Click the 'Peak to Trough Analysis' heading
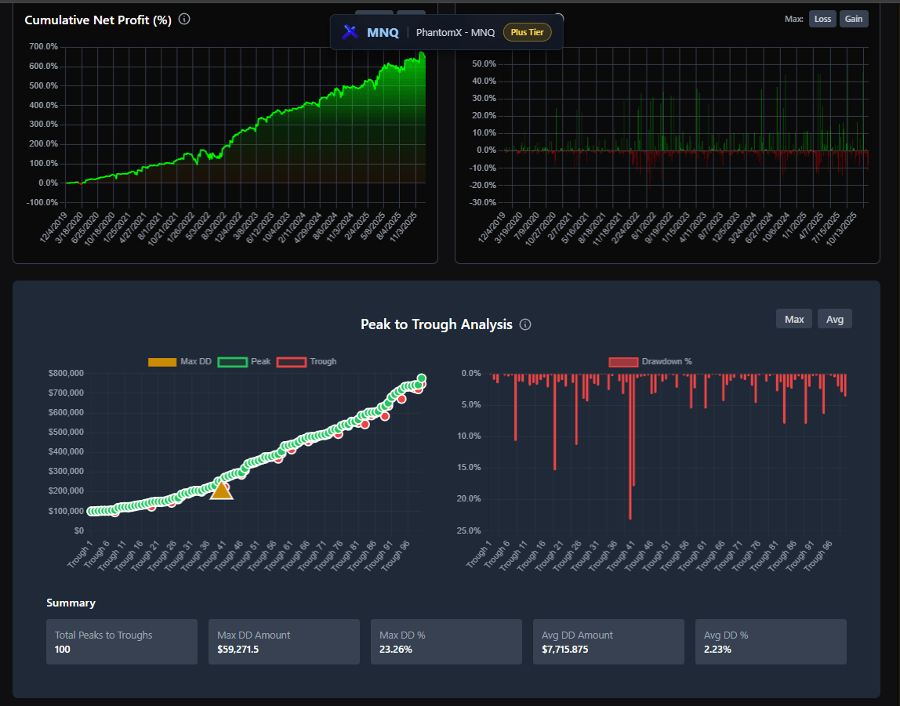Viewport: 900px width, 706px height. point(436,324)
